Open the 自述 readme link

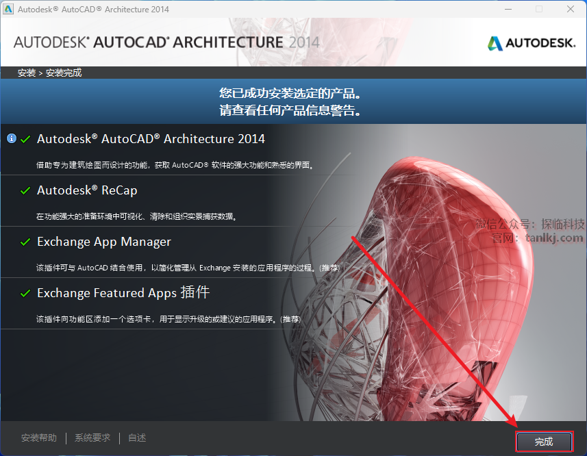coord(137,438)
